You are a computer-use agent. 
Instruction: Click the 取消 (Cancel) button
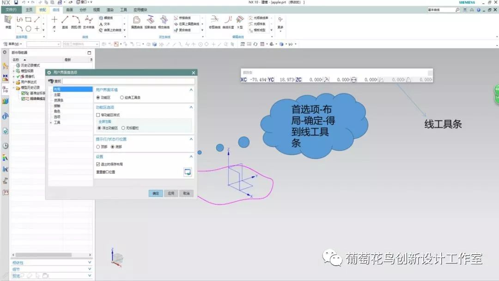pyautogui.click(x=186, y=194)
